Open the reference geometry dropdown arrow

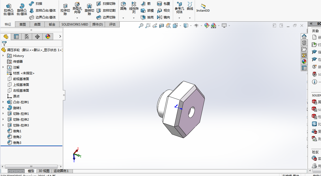click(179, 18)
